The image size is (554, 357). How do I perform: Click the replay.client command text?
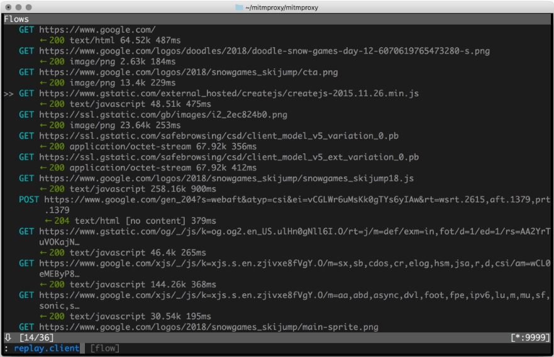(x=47, y=348)
